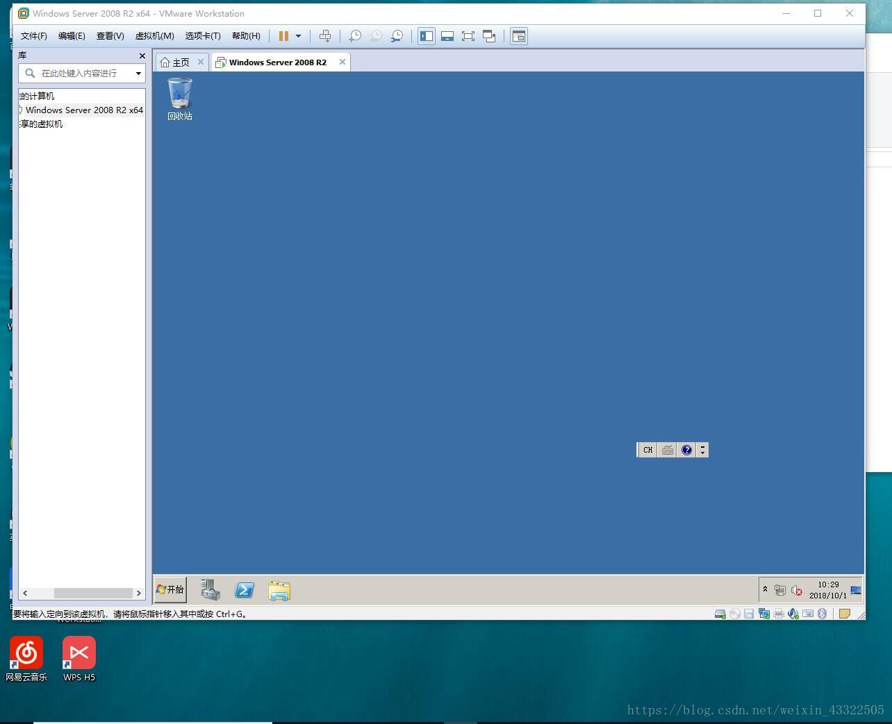
Task: Open 网易云音乐 desktop shortcut
Action: point(26,659)
